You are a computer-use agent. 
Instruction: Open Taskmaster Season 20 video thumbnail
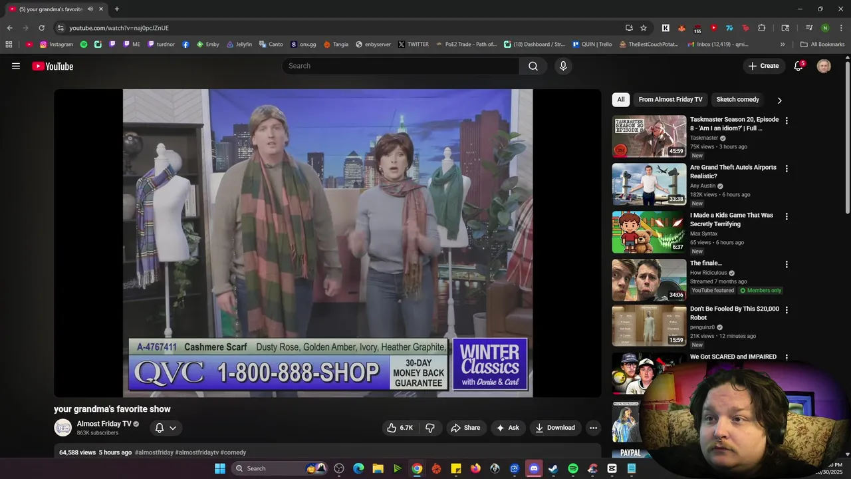[649, 136]
